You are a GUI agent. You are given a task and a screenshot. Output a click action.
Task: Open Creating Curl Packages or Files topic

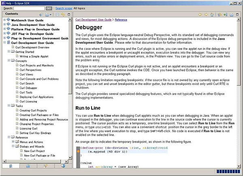(x=39, y=115)
